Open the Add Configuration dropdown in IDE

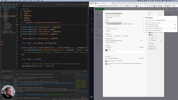(59, 4)
